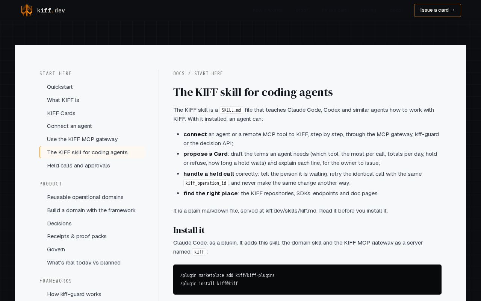Open the faint 'pricing' nav item
481x301 pixels.
coord(368,10)
